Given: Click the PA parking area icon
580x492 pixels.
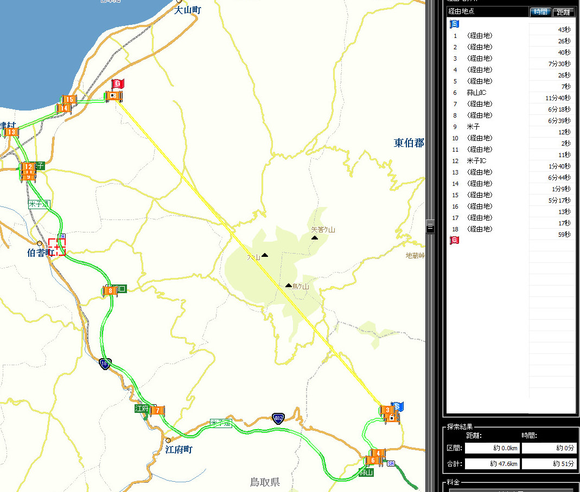Looking at the screenshot, I should 62,236.
